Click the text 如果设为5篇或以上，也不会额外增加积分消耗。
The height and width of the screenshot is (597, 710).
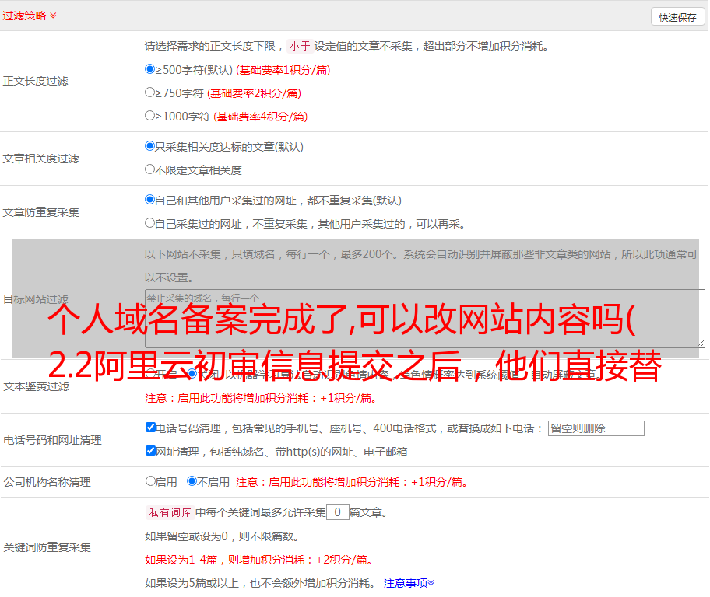click(260, 583)
